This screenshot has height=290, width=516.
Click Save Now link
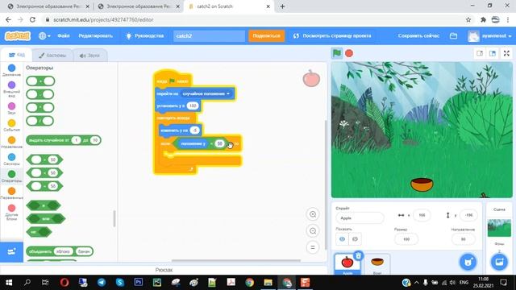[418, 35]
